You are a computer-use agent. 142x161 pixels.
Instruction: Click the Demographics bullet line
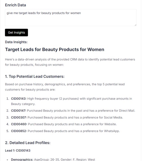point(53,160)
